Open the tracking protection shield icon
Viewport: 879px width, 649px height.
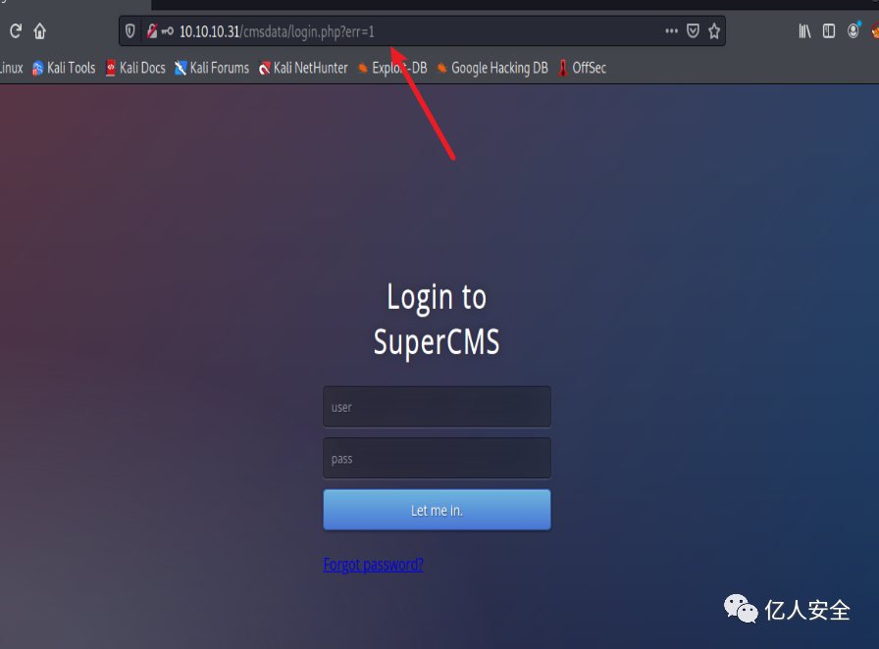tap(130, 31)
